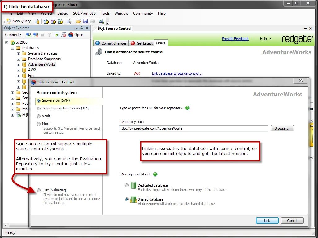Open the Window menu
Screen dimensions: 318x238
(x=121, y=13)
